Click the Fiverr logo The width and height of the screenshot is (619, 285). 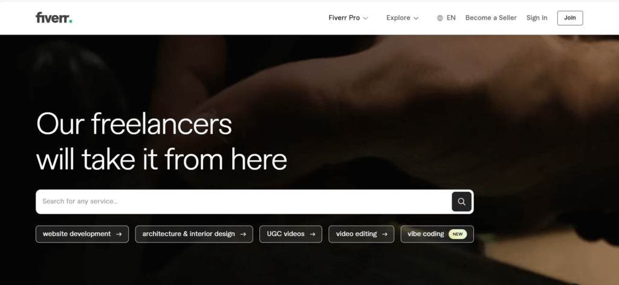pos(54,18)
